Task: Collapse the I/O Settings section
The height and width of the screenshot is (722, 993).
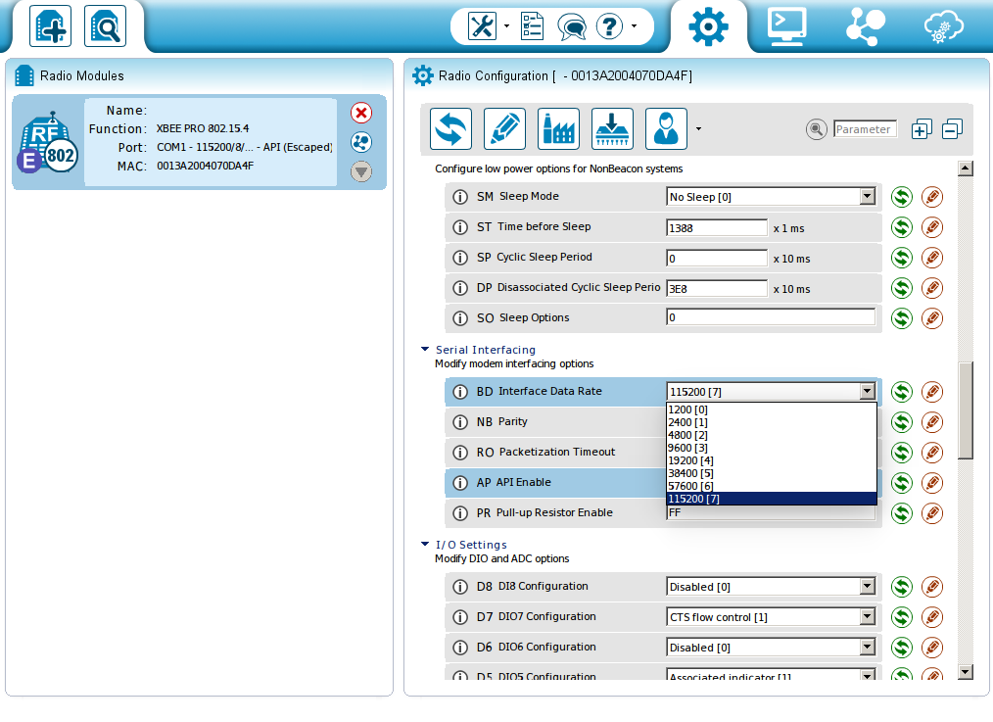Action: point(425,544)
